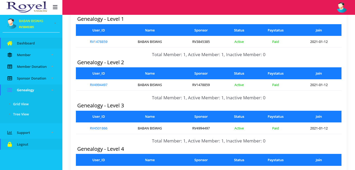Select the Genealogy menu item

pyautogui.click(x=31, y=90)
